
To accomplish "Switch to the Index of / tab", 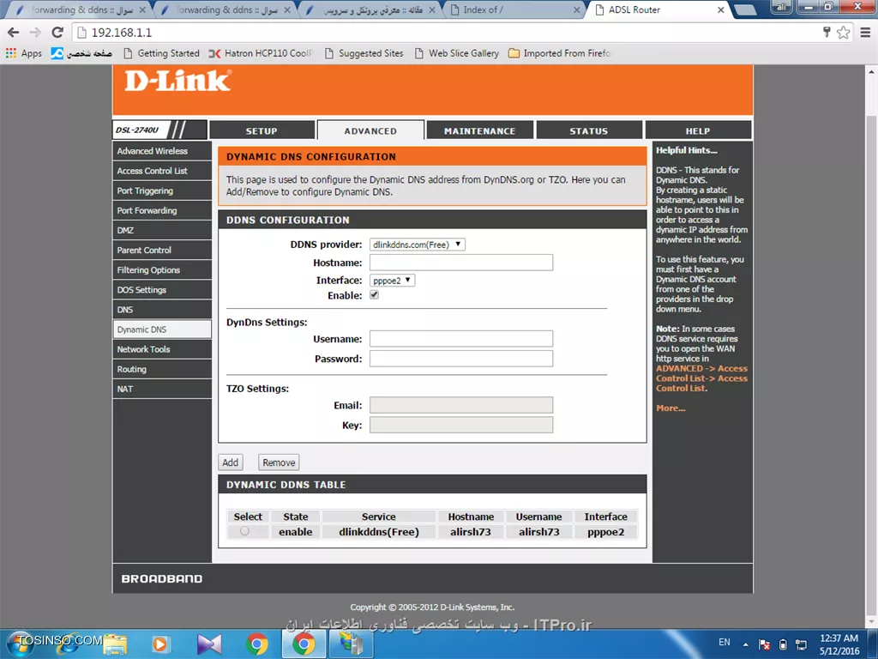I will click(x=513, y=10).
